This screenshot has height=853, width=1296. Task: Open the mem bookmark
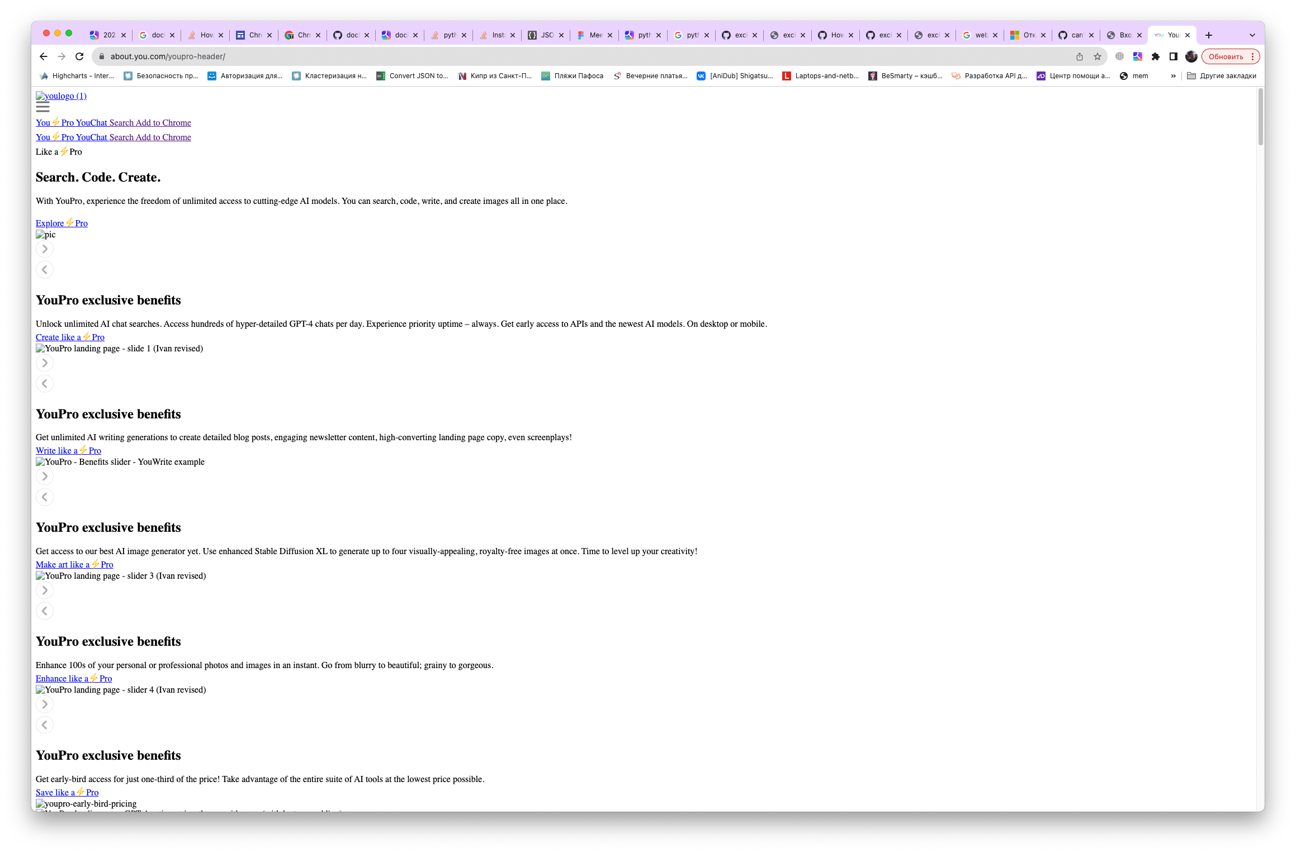coord(1134,76)
